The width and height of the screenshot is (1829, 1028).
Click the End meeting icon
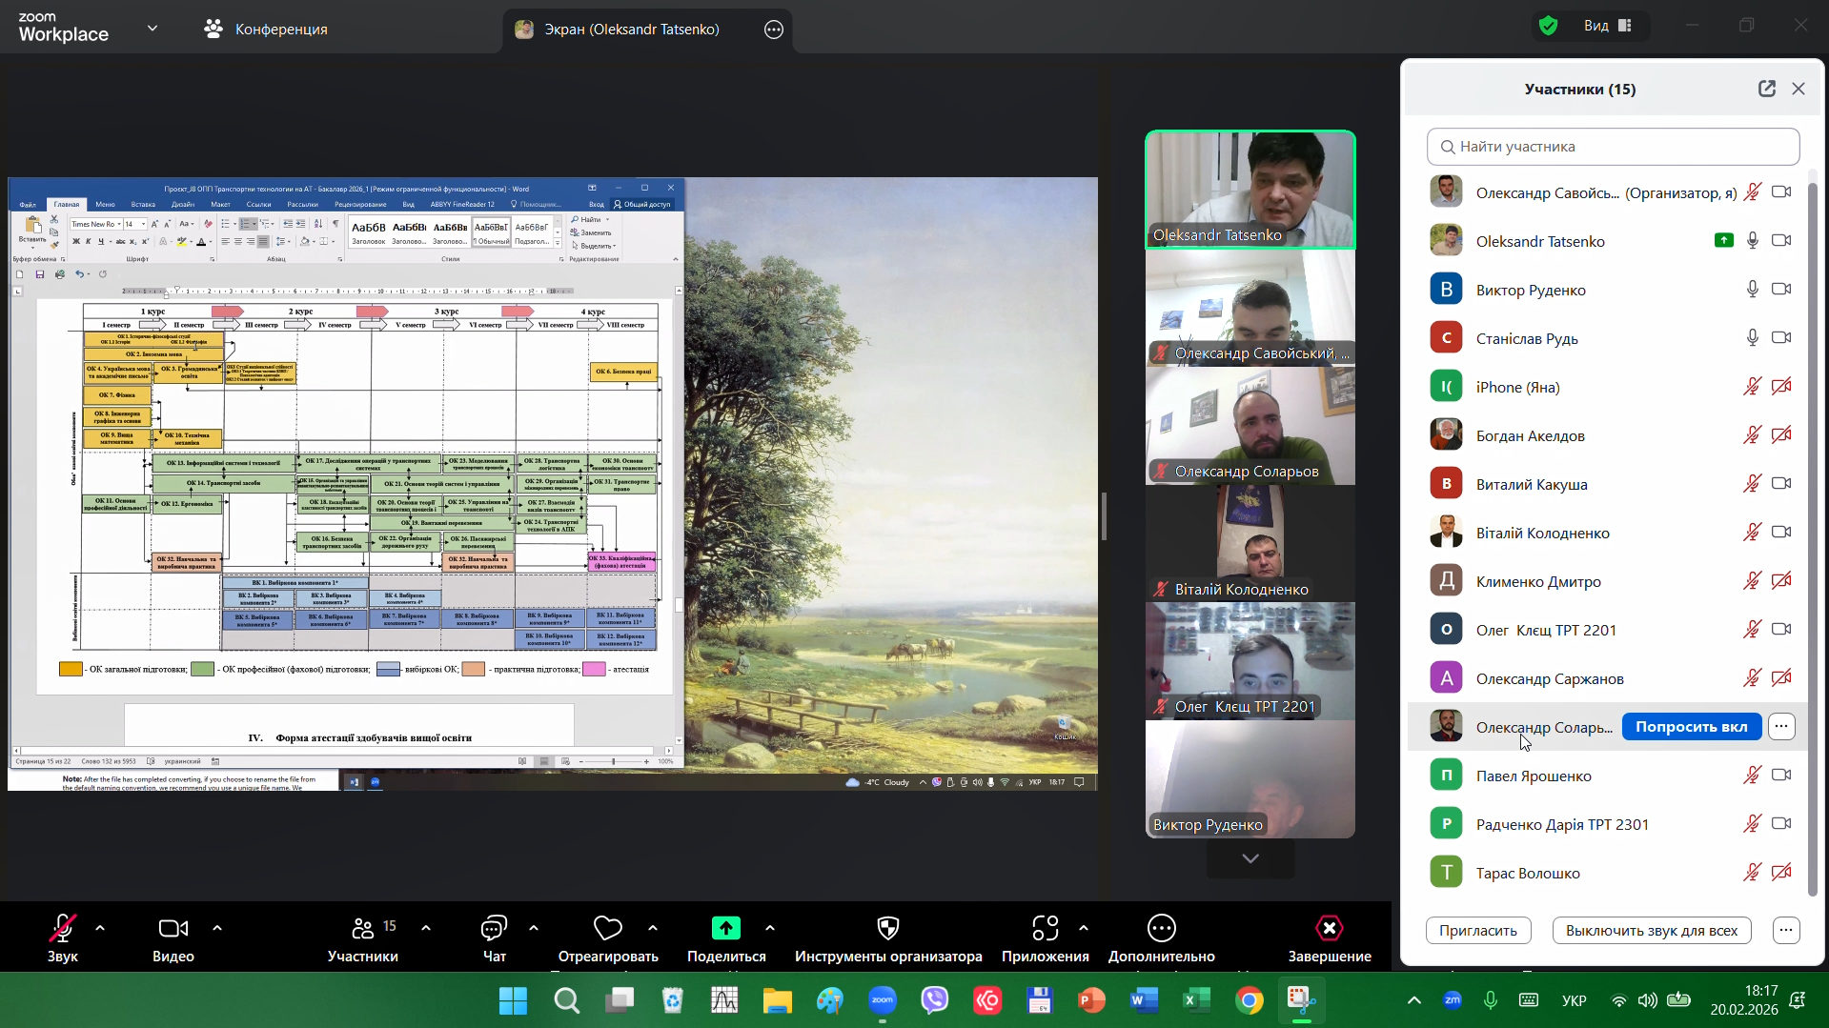(1329, 929)
